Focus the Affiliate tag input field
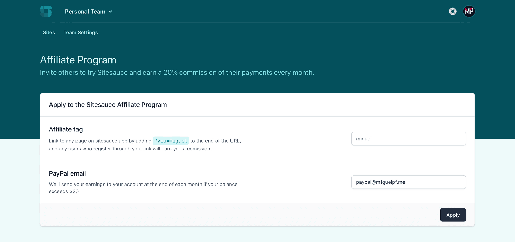Screen dimensions: 515x242 tap(409, 139)
